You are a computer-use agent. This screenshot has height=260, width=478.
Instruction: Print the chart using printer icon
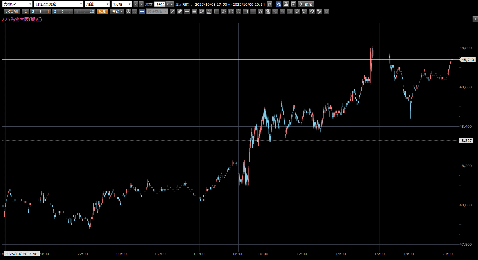point(286,4)
